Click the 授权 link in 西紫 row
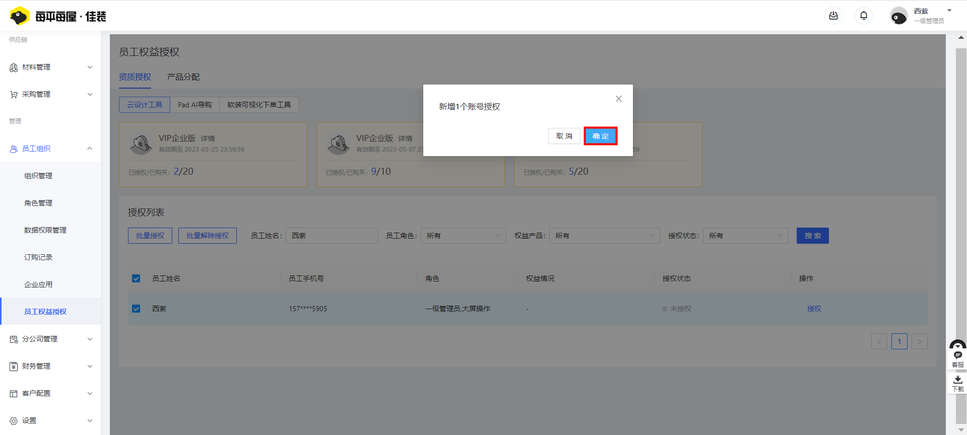This screenshot has height=435, width=967. (814, 309)
